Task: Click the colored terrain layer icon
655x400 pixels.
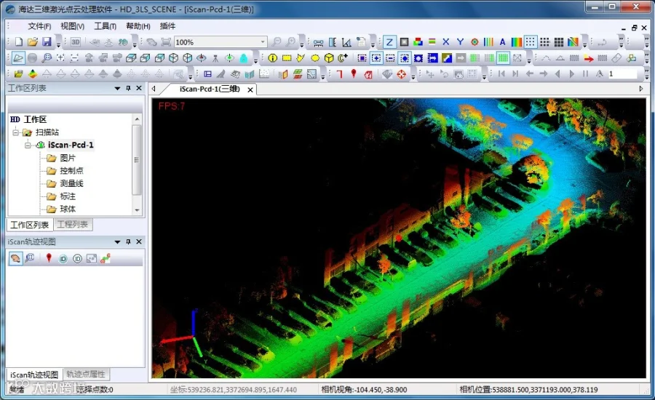Action: pyautogui.click(x=33, y=74)
